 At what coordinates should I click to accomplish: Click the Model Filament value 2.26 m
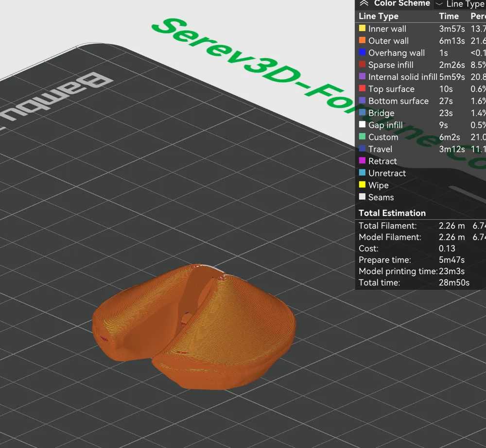(x=451, y=237)
